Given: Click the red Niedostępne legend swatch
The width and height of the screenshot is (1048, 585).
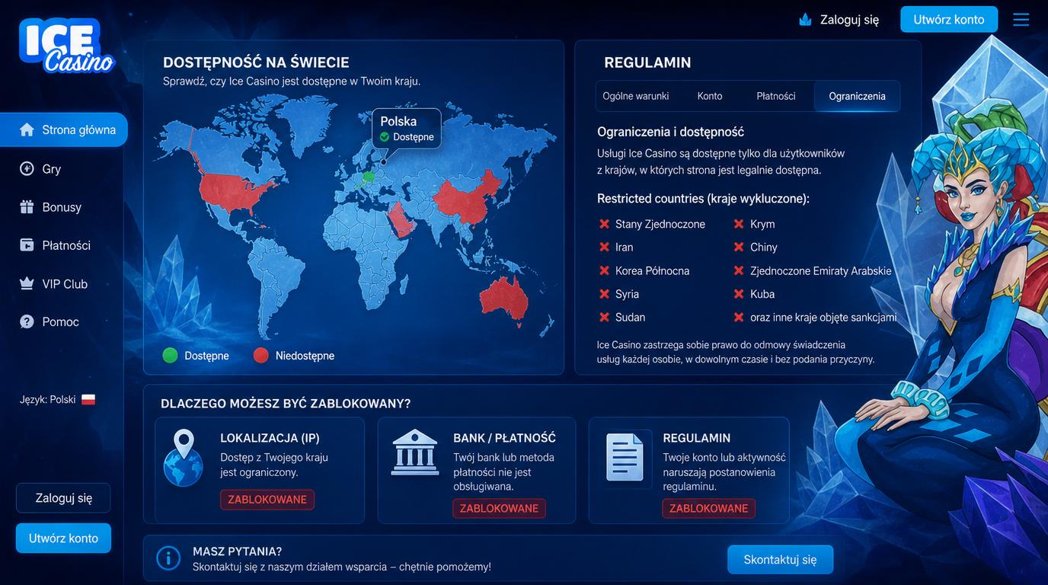Looking at the screenshot, I should pos(261,356).
